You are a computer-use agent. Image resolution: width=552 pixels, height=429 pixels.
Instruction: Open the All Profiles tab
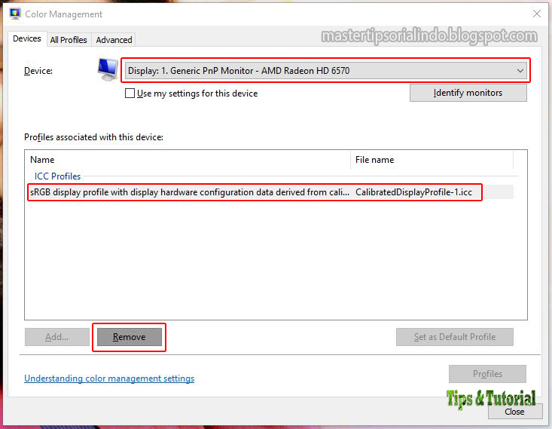click(x=69, y=40)
